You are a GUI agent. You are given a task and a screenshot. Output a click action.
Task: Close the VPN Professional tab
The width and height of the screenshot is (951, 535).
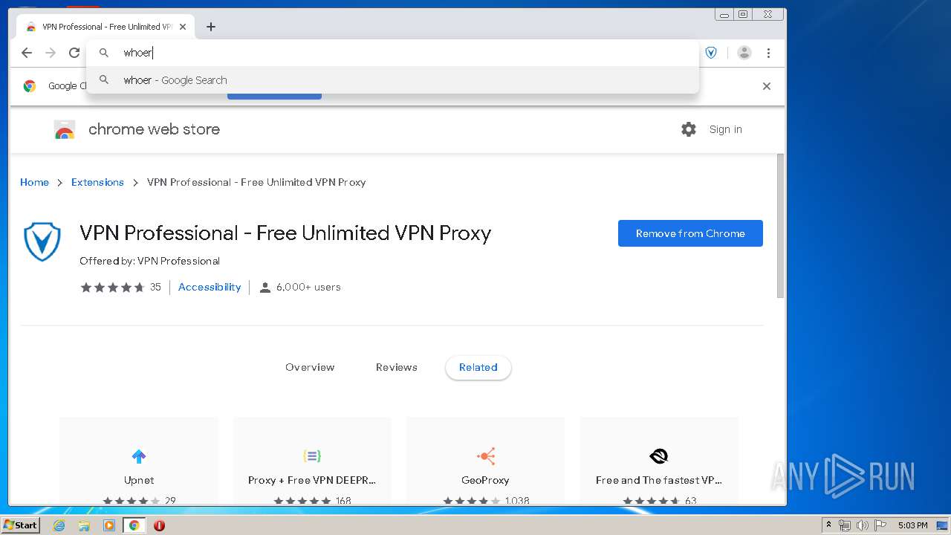183,27
